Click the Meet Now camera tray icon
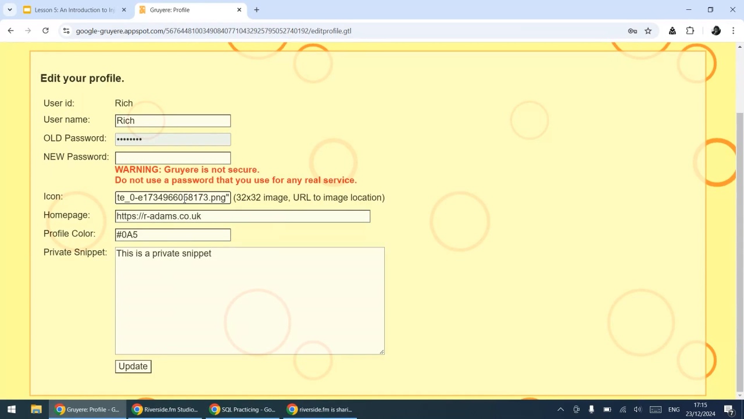The height and width of the screenshot is (419, 744). (x=576, y=409)
